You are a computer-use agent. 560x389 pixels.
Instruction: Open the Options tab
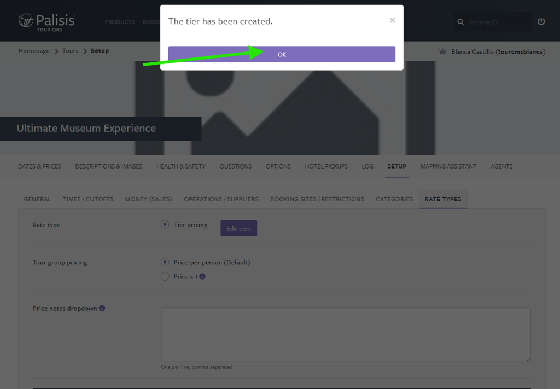coord(278,166)
